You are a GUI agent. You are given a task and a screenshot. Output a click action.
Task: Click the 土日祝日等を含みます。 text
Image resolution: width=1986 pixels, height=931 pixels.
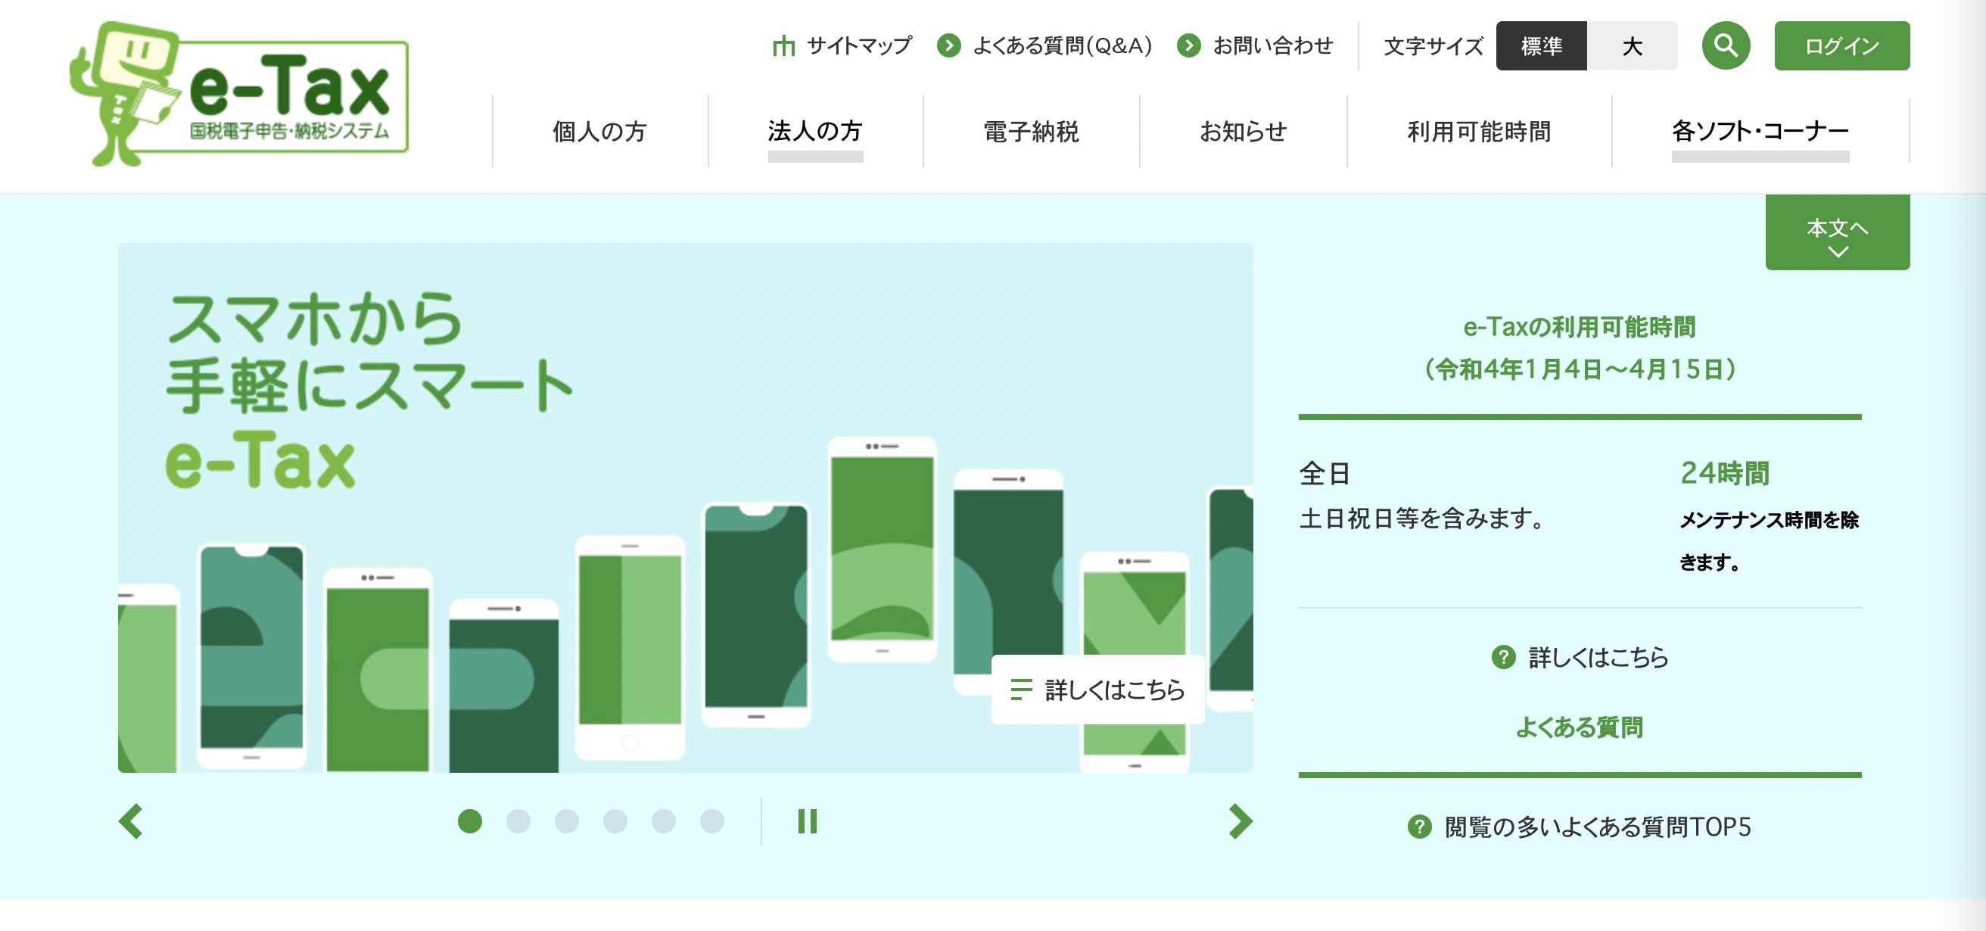(1423, 518)
